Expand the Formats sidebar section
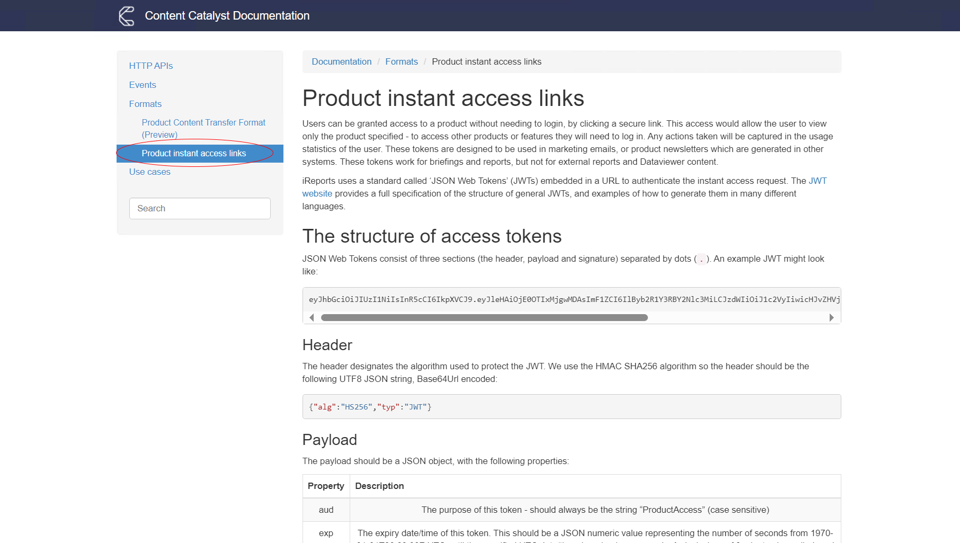Screen dimensions: 960x543 (x=145, y=104)
